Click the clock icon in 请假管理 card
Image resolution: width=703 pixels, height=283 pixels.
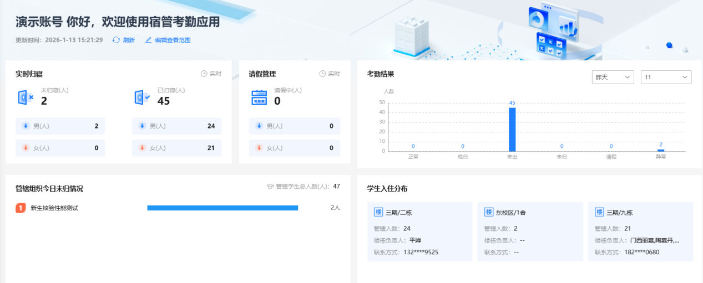[x=322, y=74]
